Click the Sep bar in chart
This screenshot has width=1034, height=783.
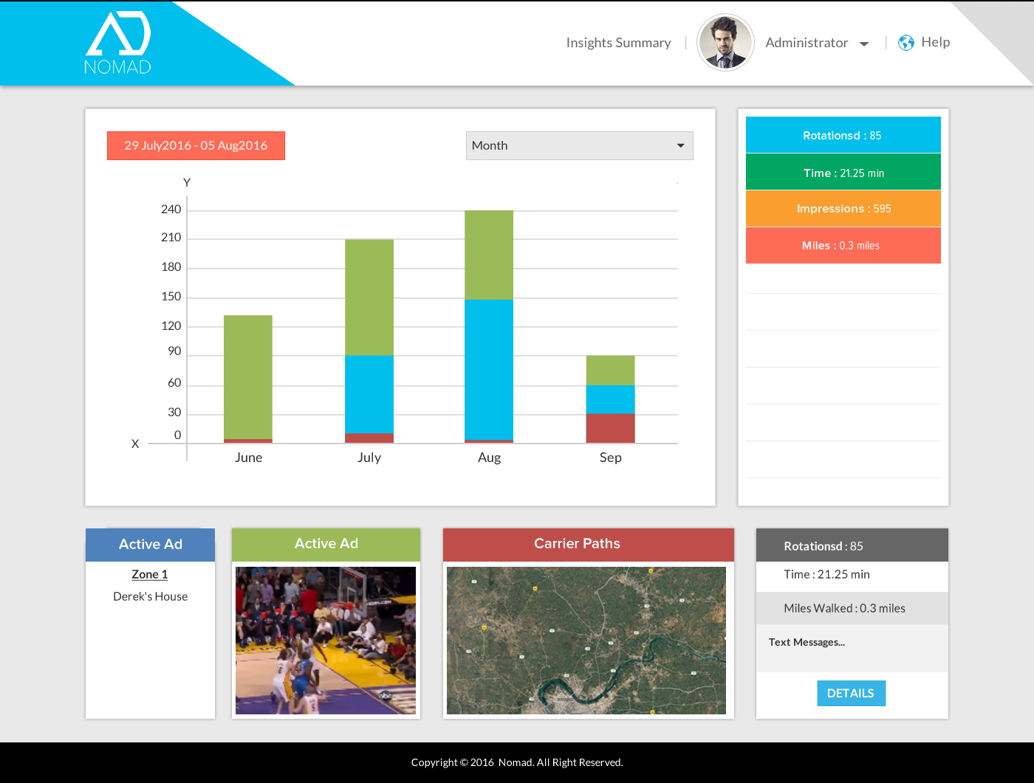611,399
